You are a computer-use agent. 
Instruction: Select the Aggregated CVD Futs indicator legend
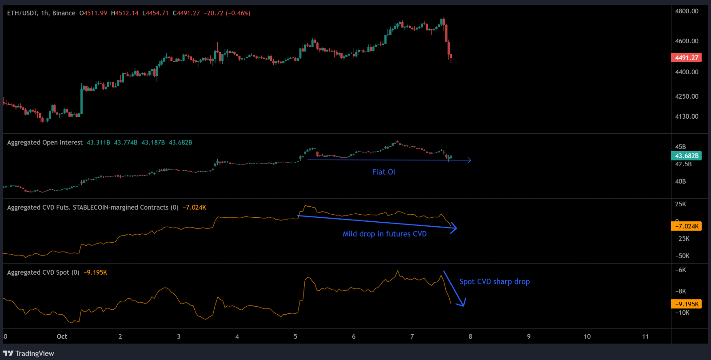click(92, 208)
